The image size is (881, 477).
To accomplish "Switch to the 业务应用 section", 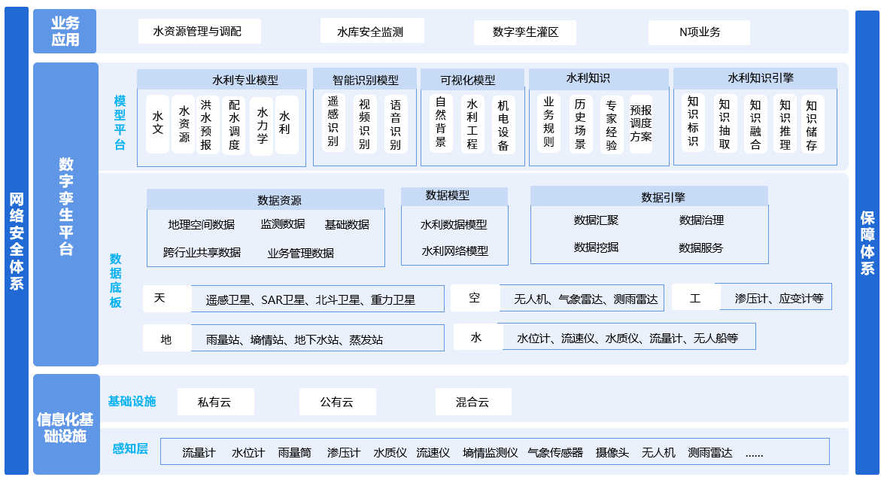I will [x=65, y=31].
